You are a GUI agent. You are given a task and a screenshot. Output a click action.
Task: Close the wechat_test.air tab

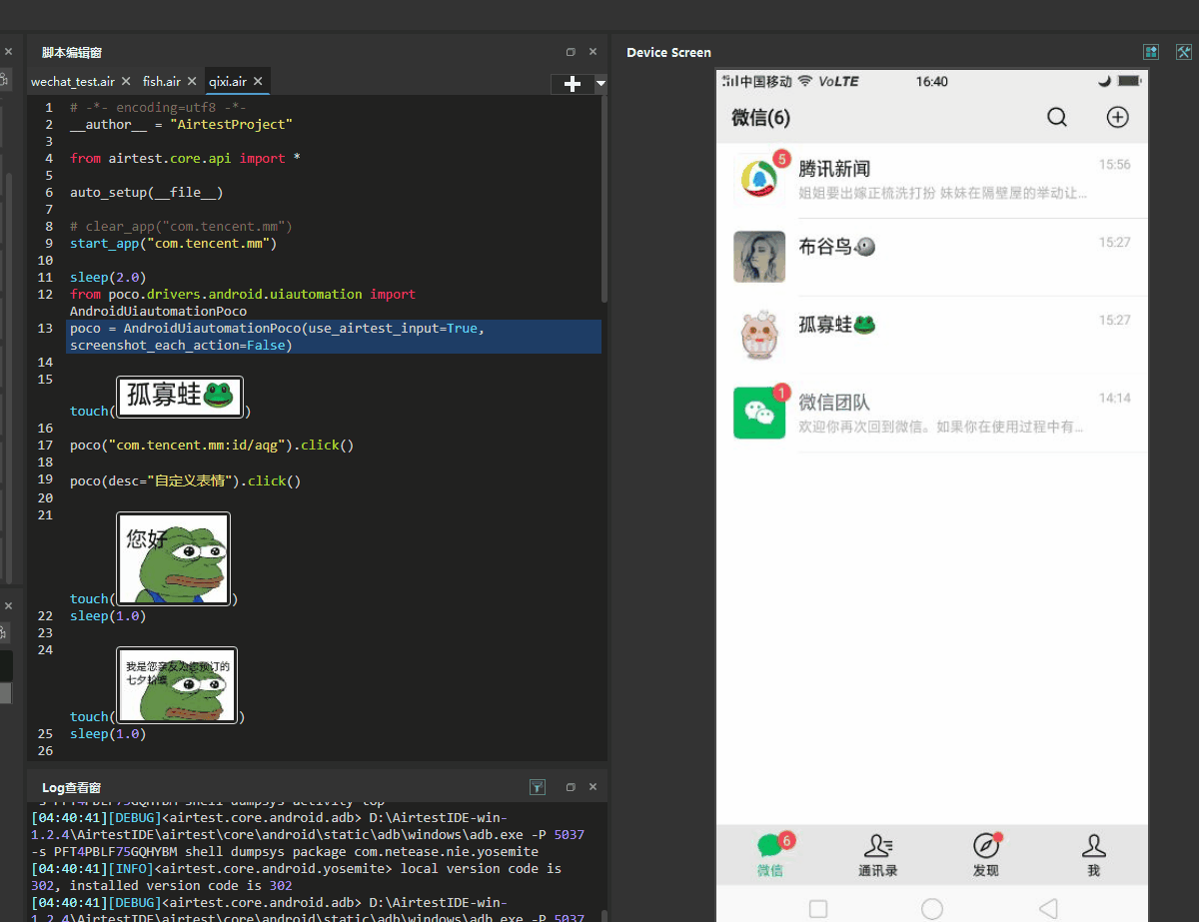(126, 81)
